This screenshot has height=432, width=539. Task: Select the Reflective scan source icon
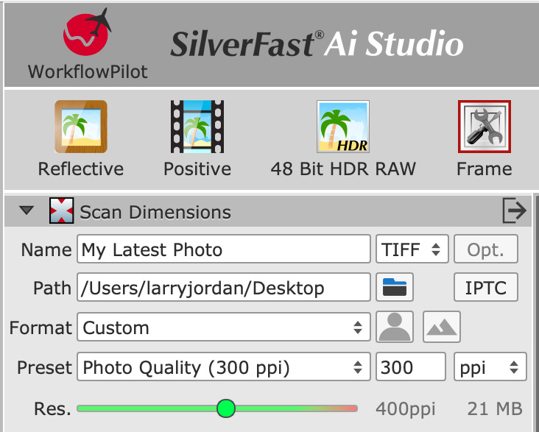click(81, 127)
